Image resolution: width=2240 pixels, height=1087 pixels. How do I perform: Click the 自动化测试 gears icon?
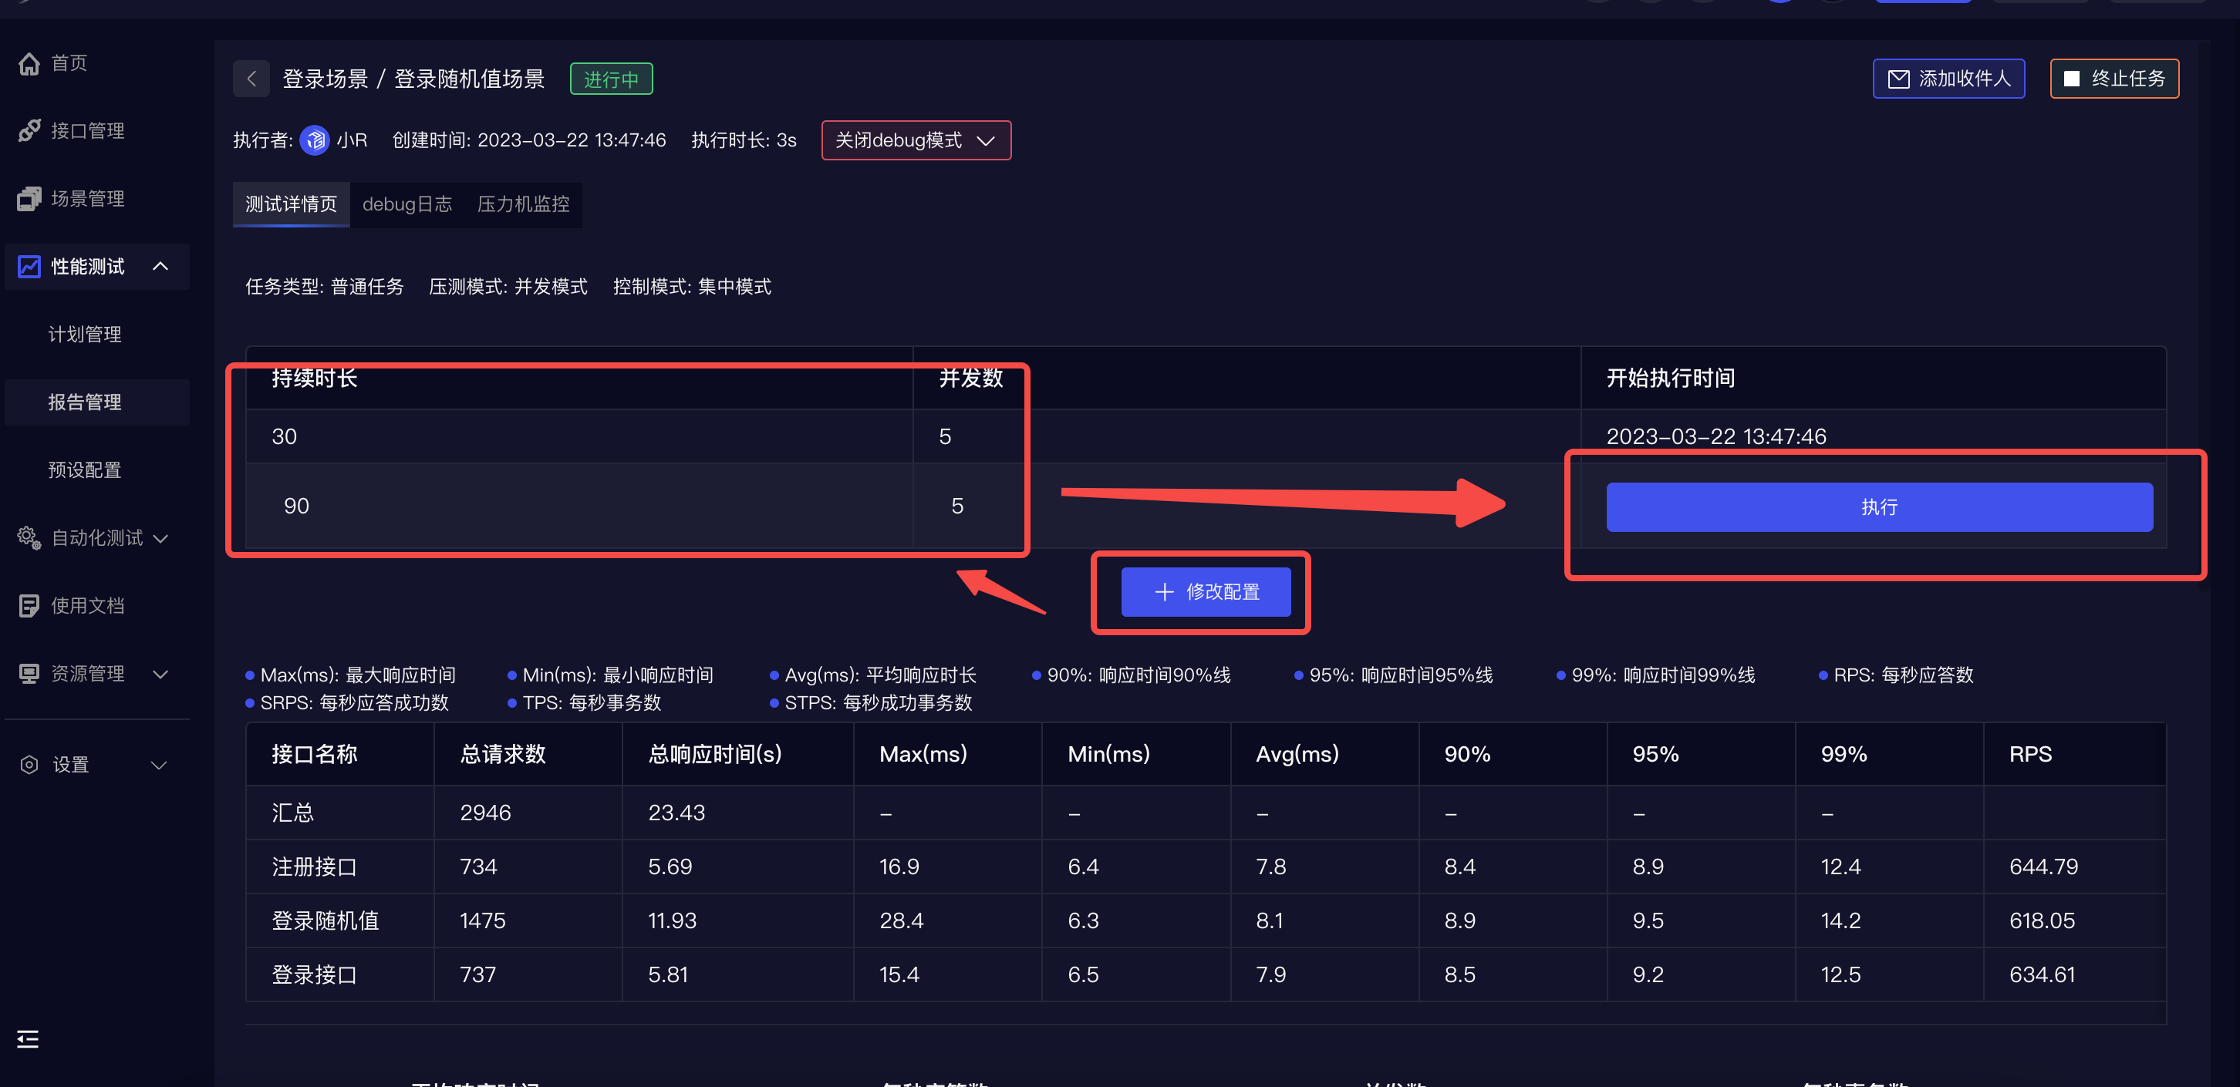[29, 538]
